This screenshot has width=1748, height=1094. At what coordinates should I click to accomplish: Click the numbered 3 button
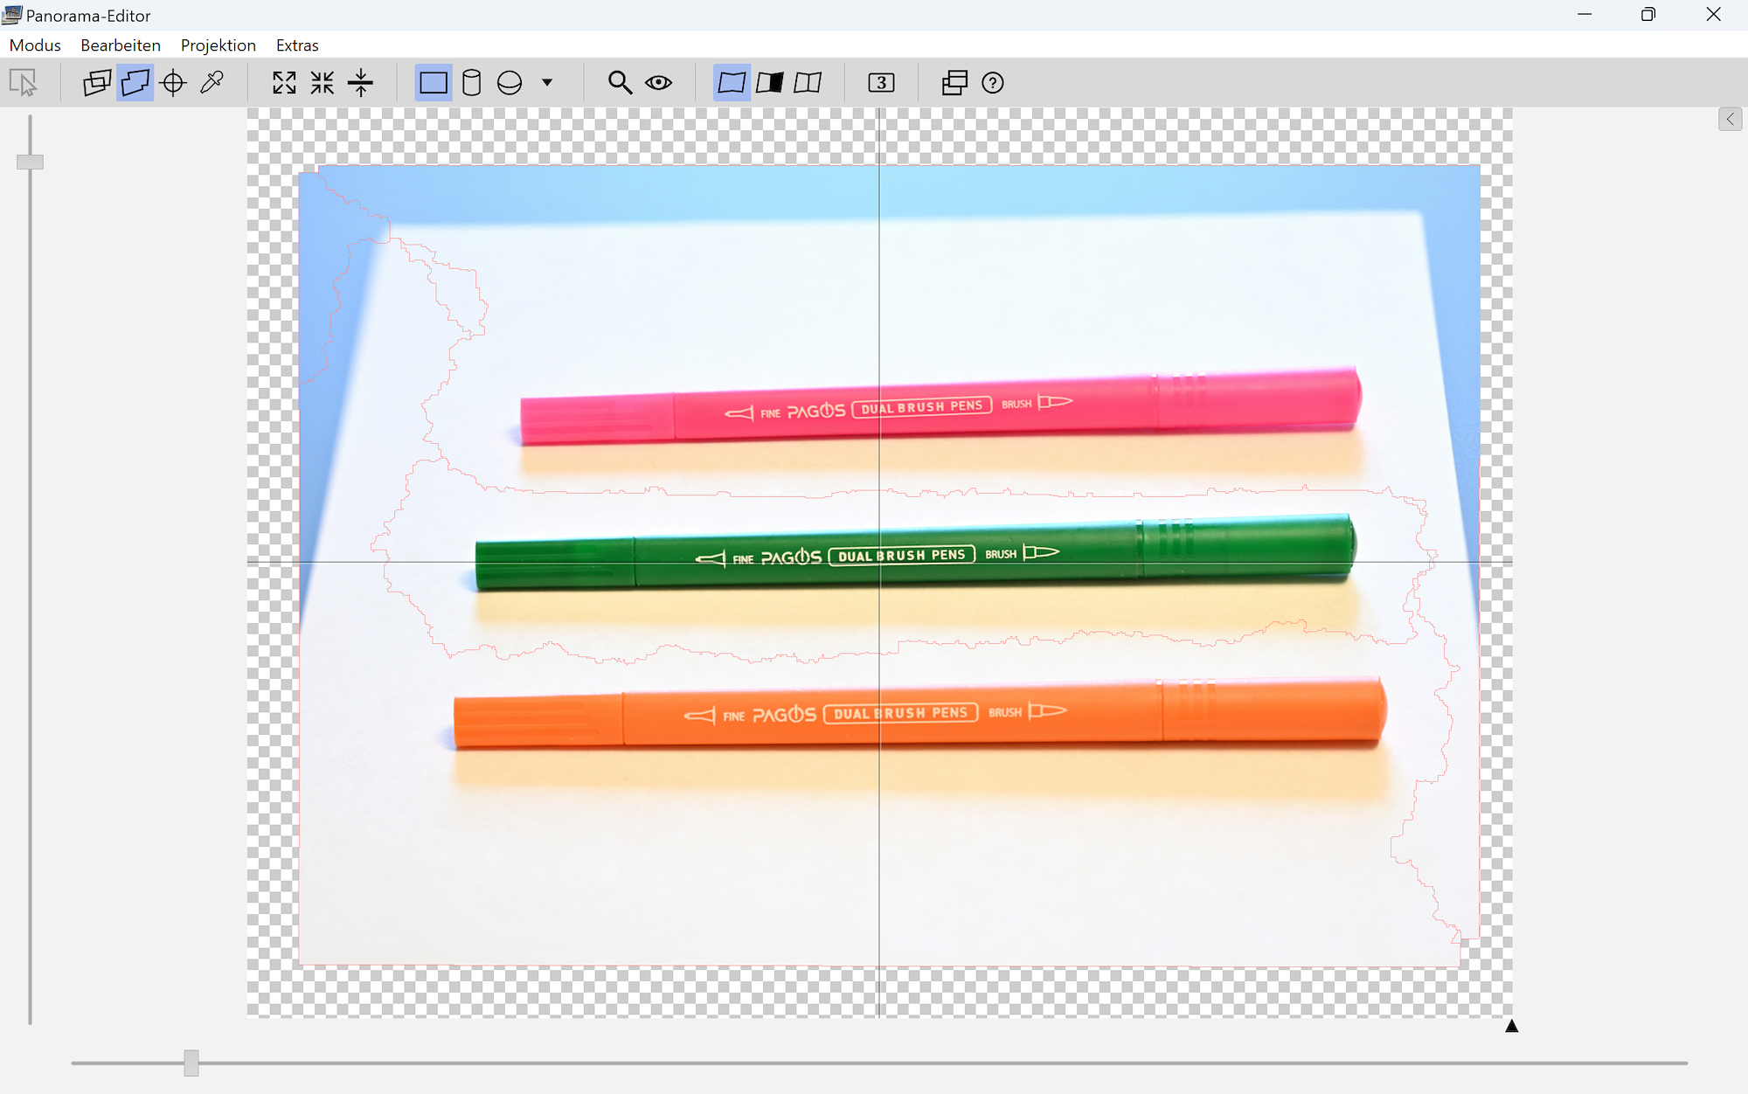[881, 83]
